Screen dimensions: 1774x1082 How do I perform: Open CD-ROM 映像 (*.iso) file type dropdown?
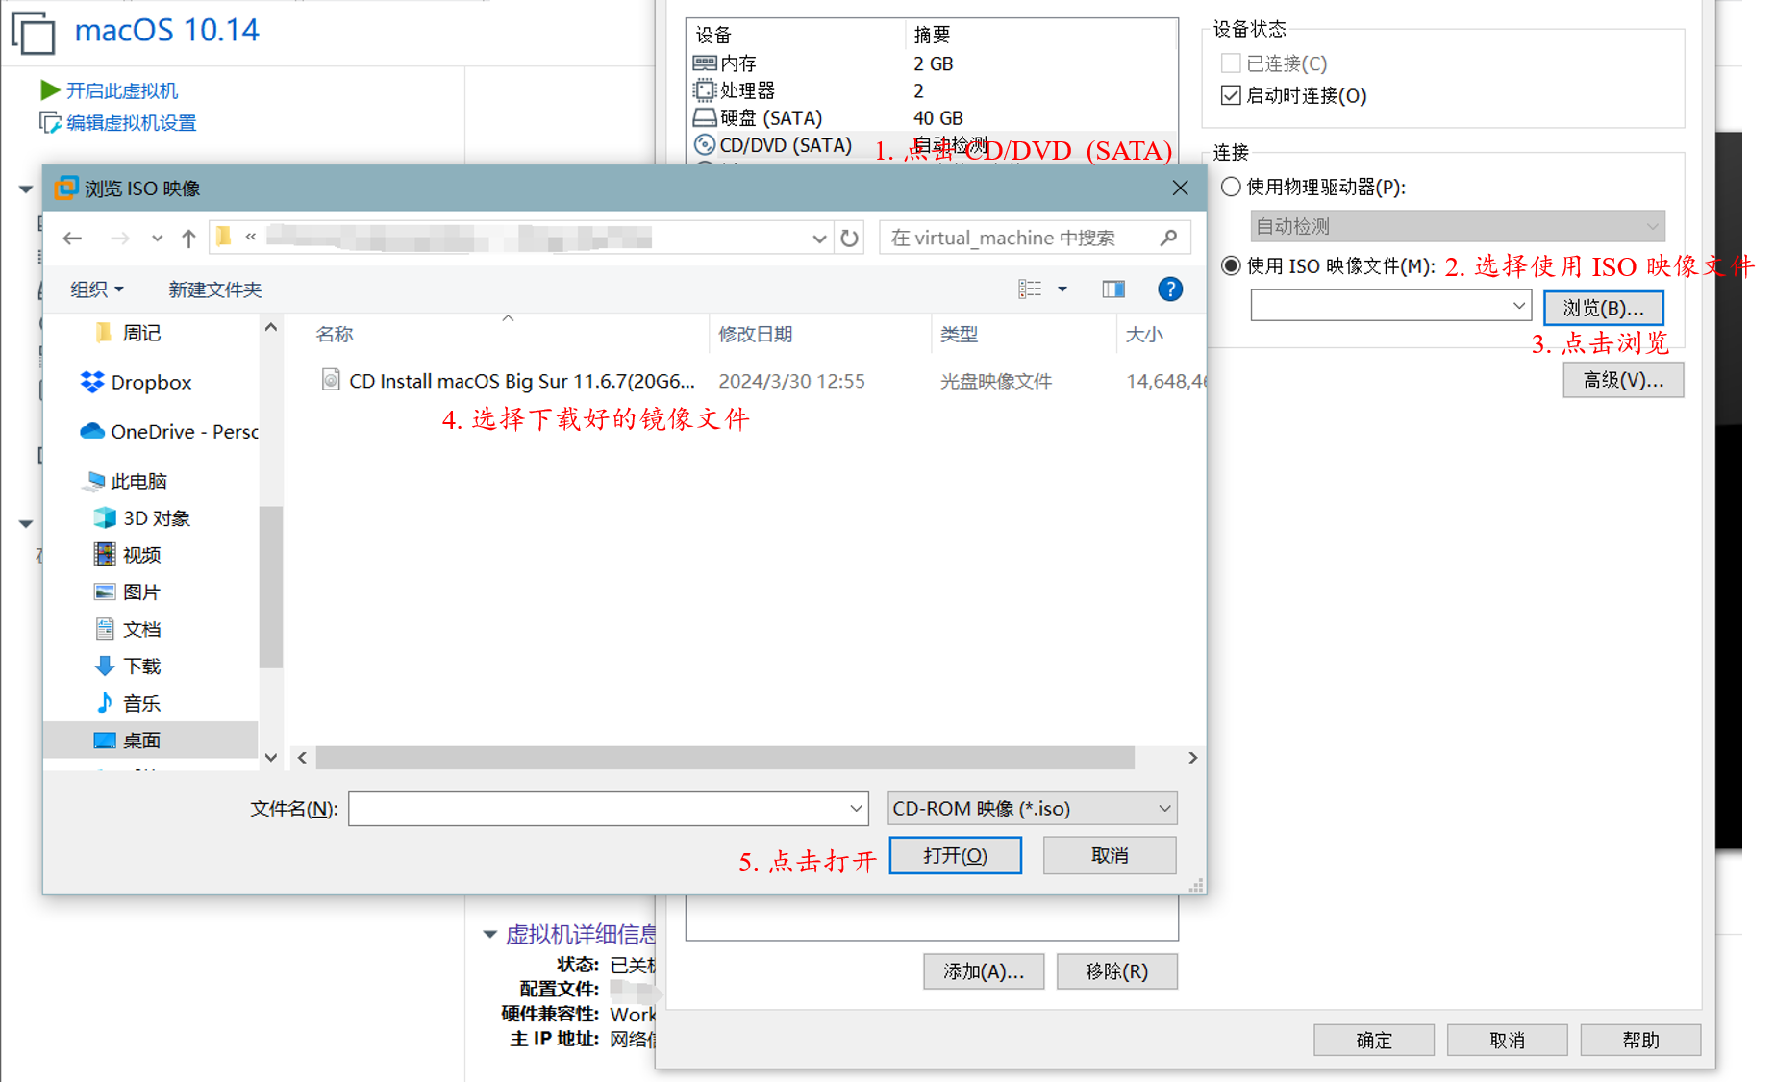[x=1032, y=808]
